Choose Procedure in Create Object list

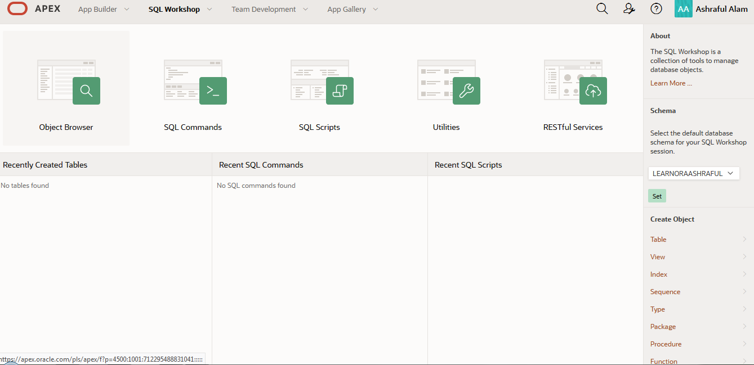point(666,344)
